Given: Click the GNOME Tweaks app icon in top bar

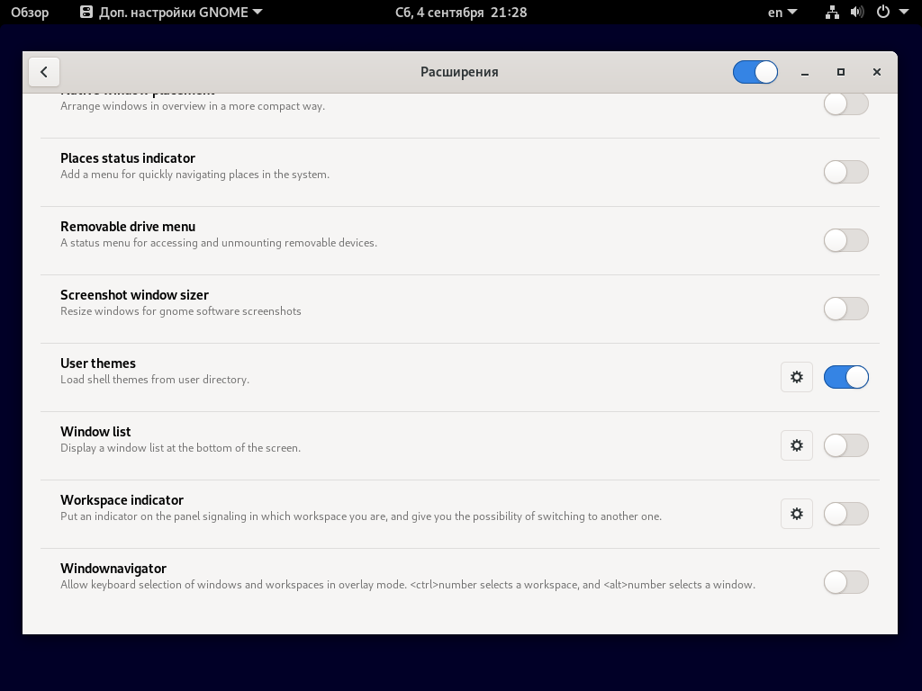Looking at the screenshot, I should [86, 13].
